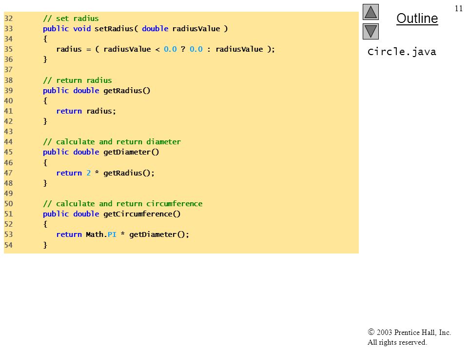Click the '// set radius' comment
This screenshot has height=351, width=468.
click(x=71, y=19)
